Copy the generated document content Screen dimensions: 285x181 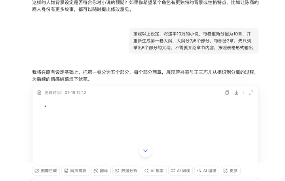227,93
